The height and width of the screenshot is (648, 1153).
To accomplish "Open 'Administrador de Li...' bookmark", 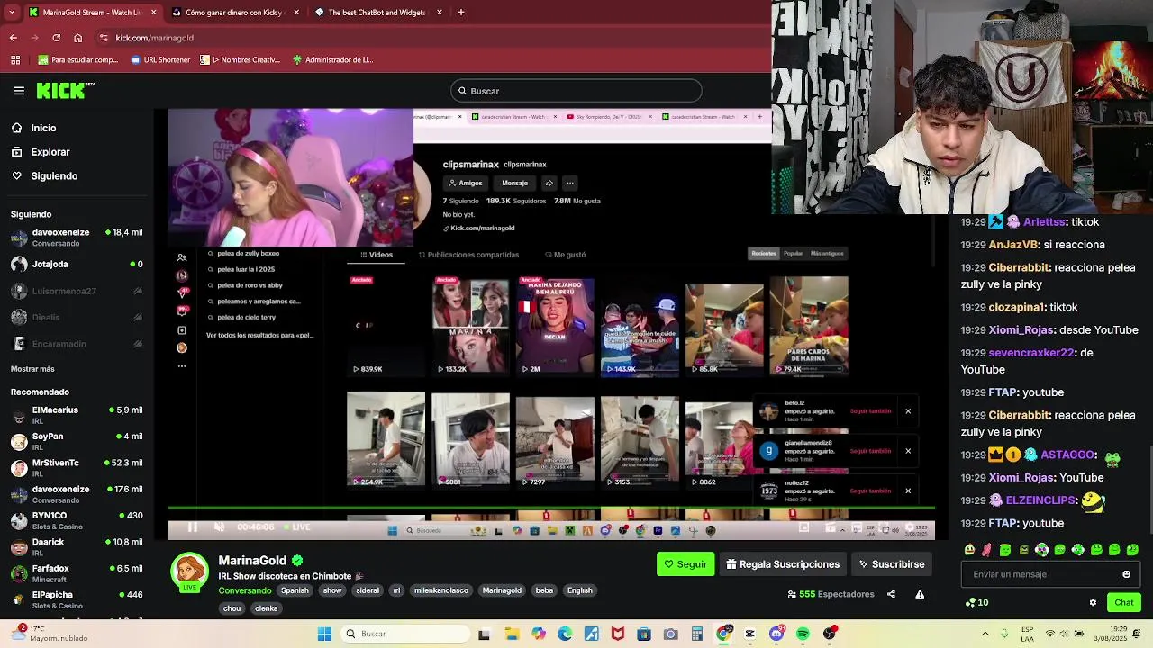I will coord(332,60).
